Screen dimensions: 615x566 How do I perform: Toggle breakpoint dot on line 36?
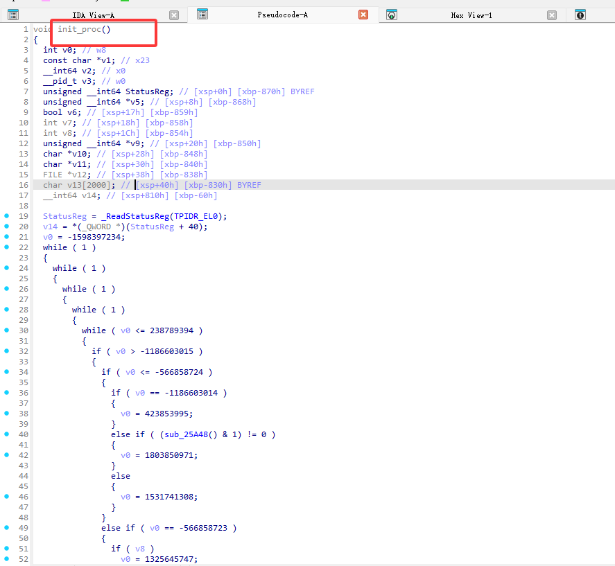coord(7,392)
